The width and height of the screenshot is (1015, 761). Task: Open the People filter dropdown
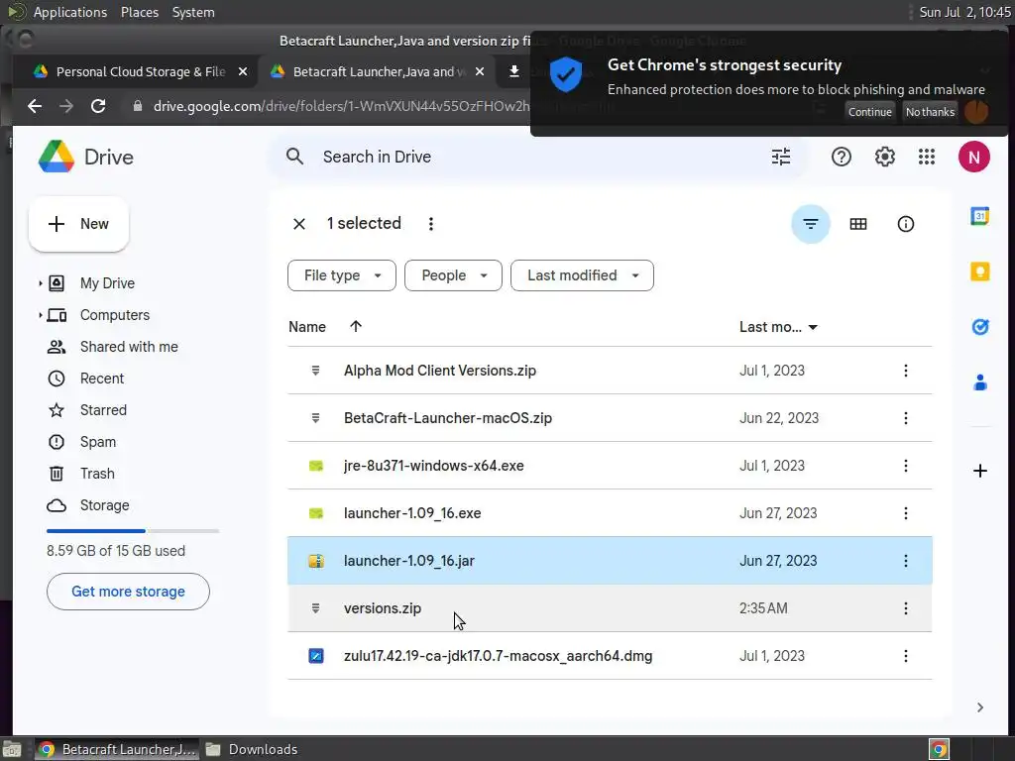tap(453, 275)
